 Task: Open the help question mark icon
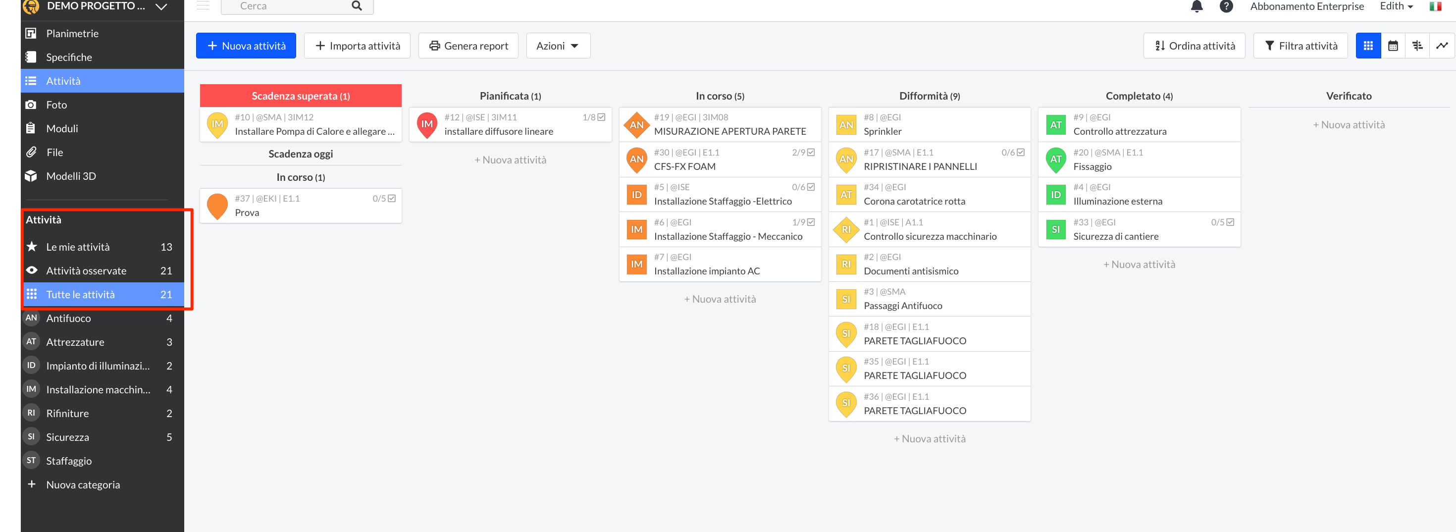point(1226,6)
